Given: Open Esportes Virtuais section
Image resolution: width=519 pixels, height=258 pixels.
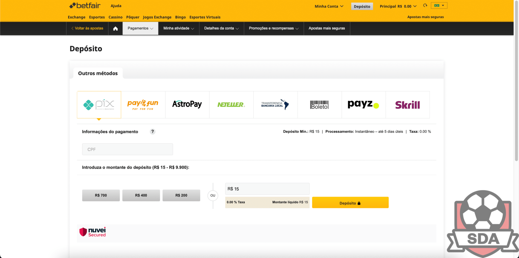Looking at the screenshot, I should (205, 17).
